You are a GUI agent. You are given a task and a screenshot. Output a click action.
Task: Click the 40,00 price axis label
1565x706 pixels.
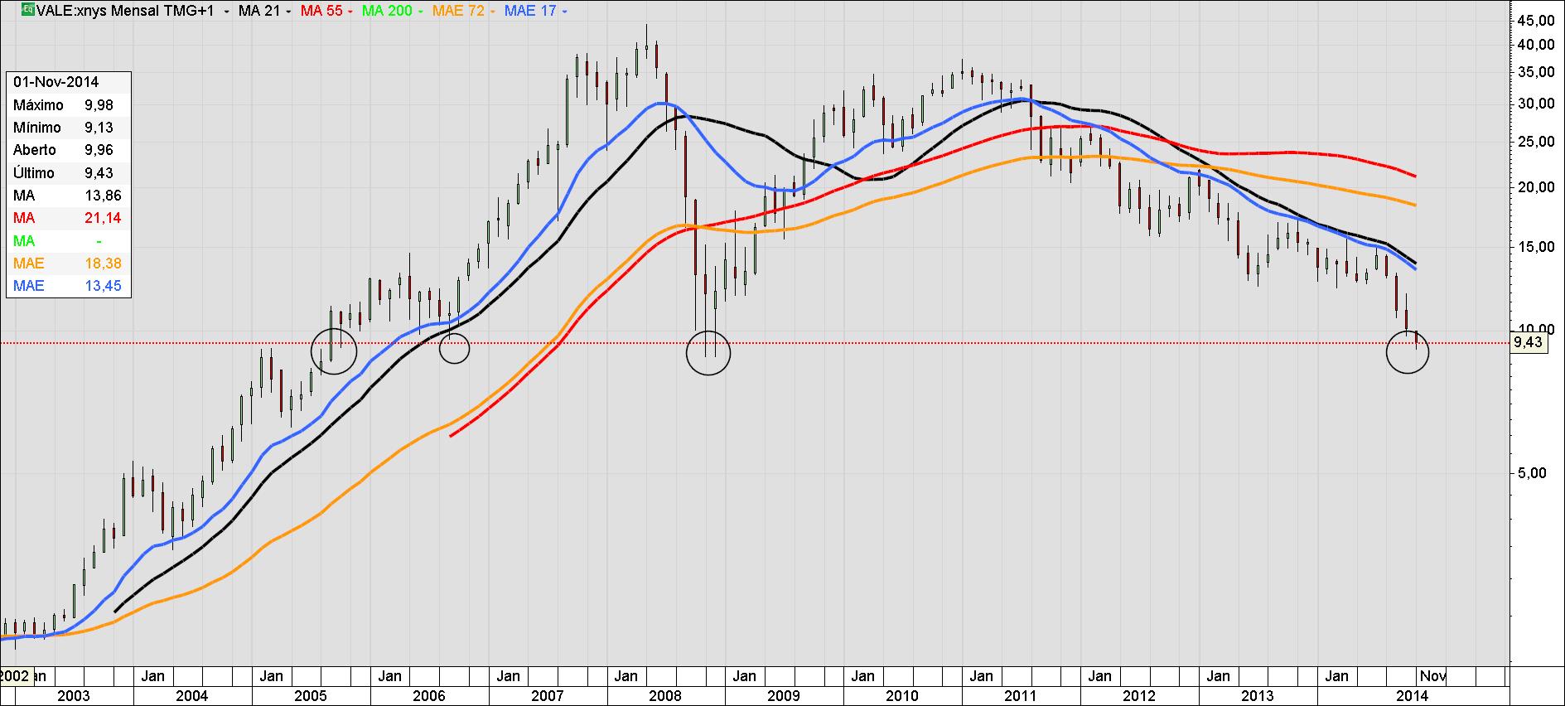click(x=1535, y=44)
